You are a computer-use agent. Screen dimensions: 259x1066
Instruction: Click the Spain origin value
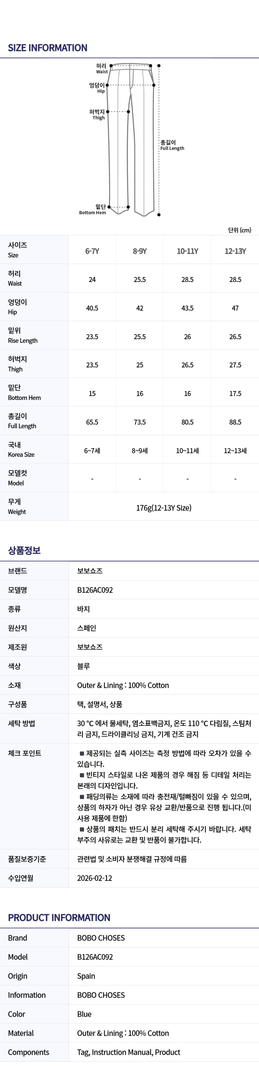pos(86,976)
